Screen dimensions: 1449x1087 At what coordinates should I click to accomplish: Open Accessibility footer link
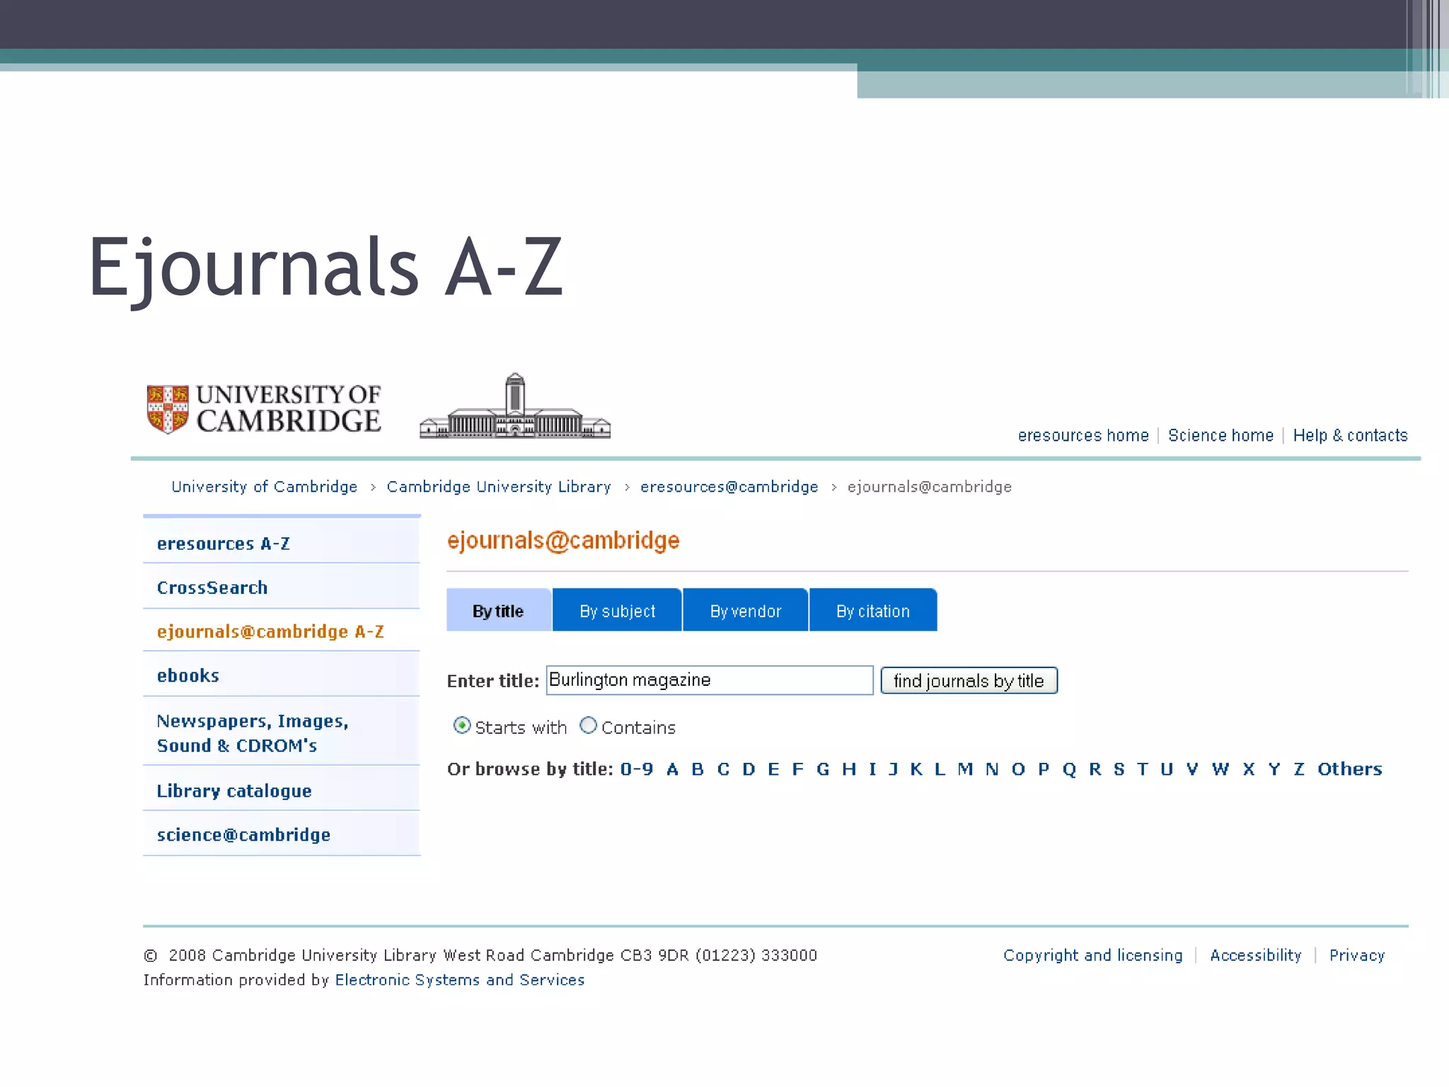[1256, 955]
